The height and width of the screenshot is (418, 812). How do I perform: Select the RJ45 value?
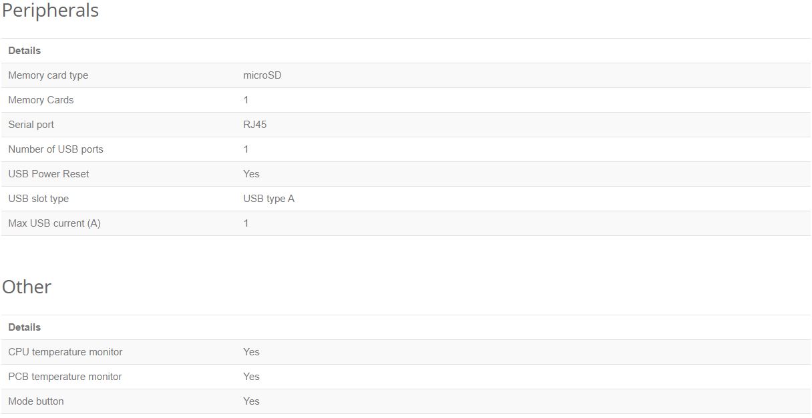[255, 125]
